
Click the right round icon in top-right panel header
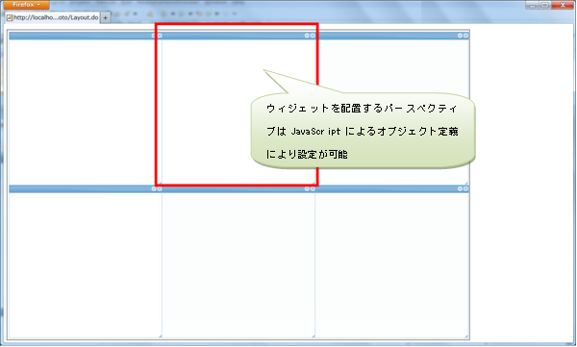click(x=465, y=36)
